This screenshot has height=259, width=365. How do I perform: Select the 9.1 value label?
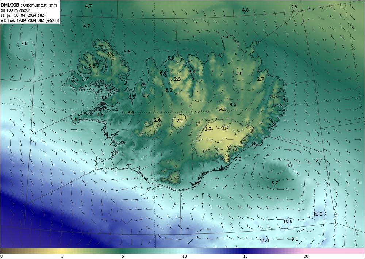[295, 239]
